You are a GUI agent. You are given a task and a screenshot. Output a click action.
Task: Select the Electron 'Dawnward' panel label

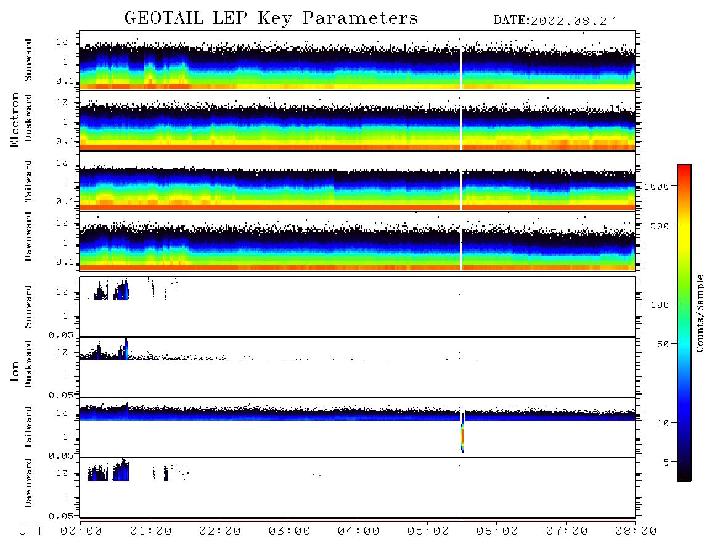(x=28, y=237)
